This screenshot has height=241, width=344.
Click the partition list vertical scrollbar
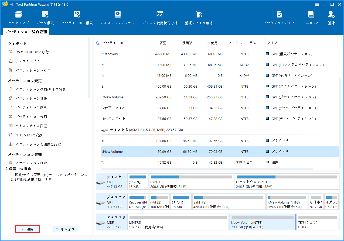[340, 123]
